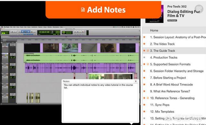The width and height of the screenshot is (206, 125).
Task: Click the star beside What Are Reference Tones?
Action: tap(144, 91)
